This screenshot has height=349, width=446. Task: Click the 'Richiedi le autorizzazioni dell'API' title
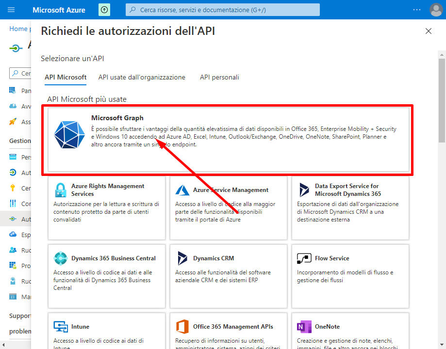(128, 31)
